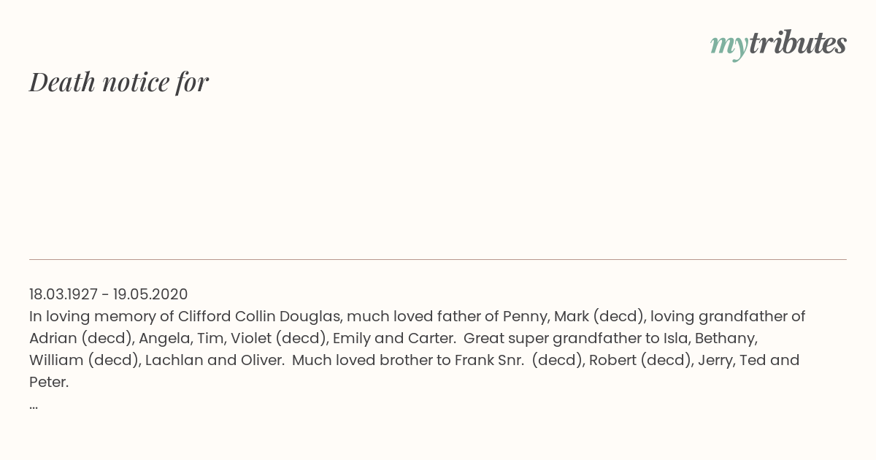Screen dimensions: 876x460
Task: Click the name Bethany in the notice
Action: (x=726, y=338)
